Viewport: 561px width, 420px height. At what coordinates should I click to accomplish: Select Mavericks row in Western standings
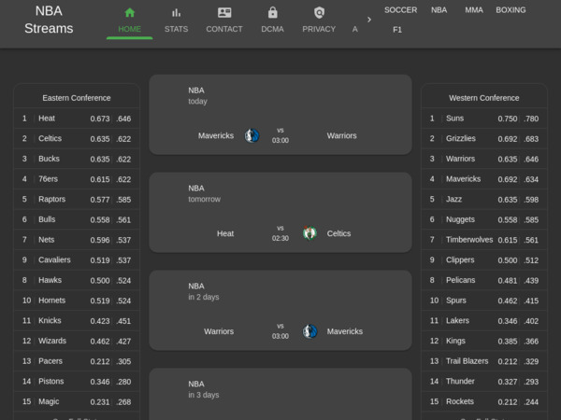[x=484, y=179]
